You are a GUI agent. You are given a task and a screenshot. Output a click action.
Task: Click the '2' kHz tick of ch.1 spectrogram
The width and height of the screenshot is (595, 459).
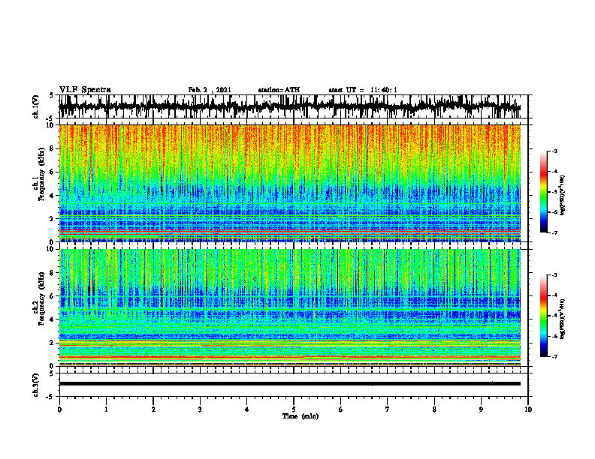click(x=53, y=218)
